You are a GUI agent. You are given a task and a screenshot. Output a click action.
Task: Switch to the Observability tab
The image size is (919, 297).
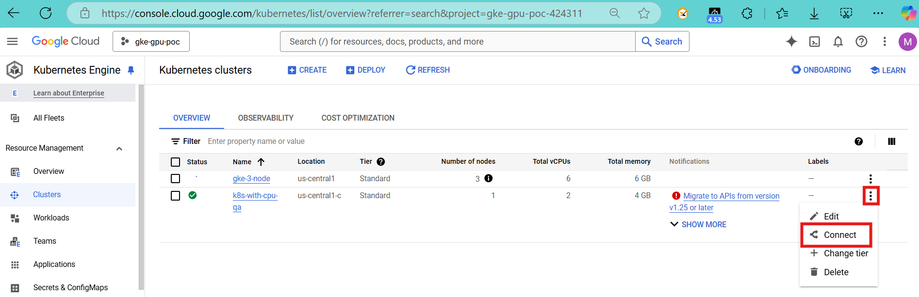tap(265, 118)
